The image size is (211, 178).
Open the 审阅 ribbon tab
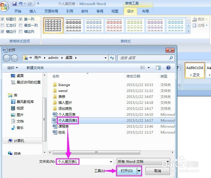click(x=100, y=11)
